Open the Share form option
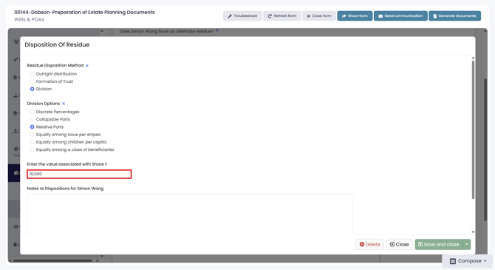 [355, 16]
